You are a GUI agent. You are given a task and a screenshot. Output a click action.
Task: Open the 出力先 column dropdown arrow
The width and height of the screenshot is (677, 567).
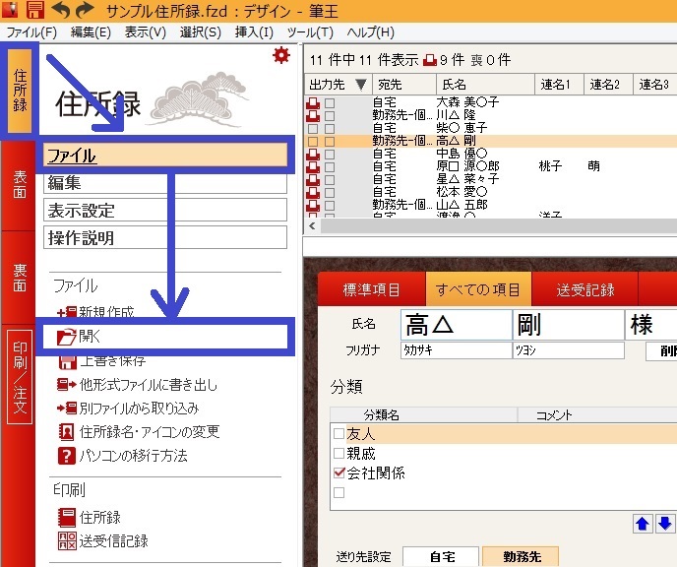pyautogui.click(x=360, y=84)
